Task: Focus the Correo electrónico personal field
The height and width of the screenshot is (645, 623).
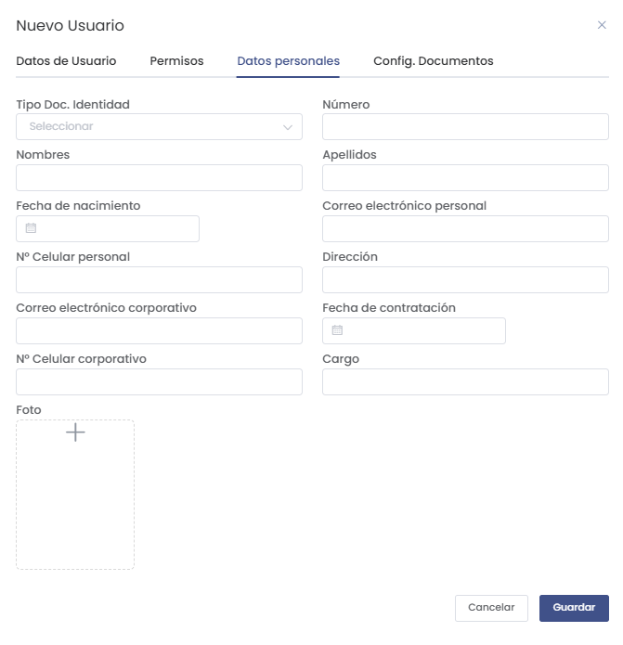Action: point(465,229)
